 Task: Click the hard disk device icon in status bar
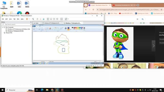coord(87,66)
